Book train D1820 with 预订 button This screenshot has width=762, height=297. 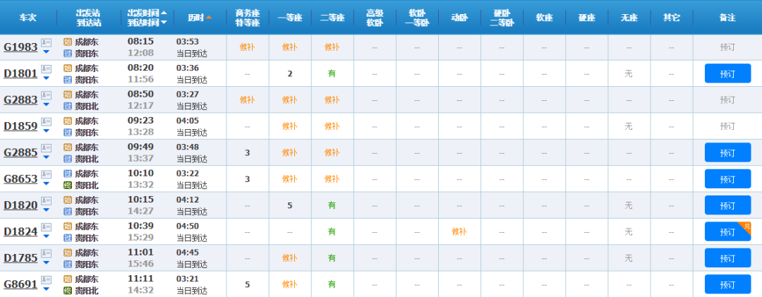[x=727, y=205]
